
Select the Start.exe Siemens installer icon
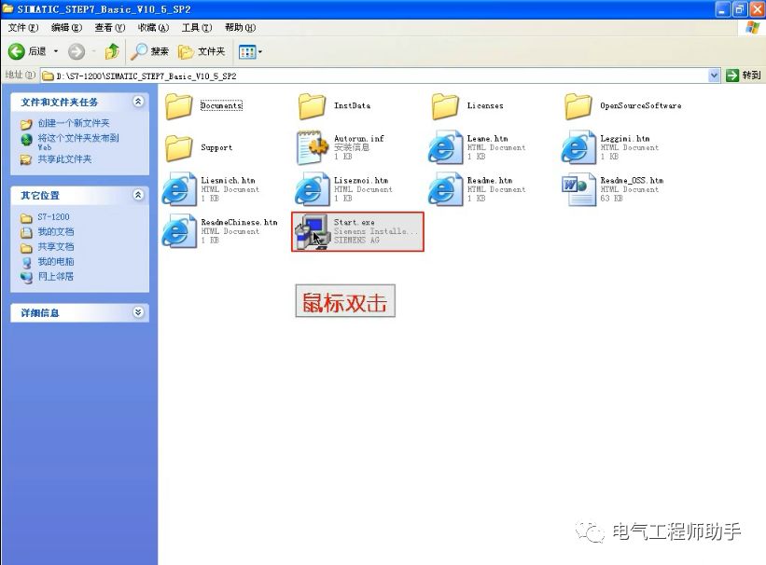tap(313, 231)
